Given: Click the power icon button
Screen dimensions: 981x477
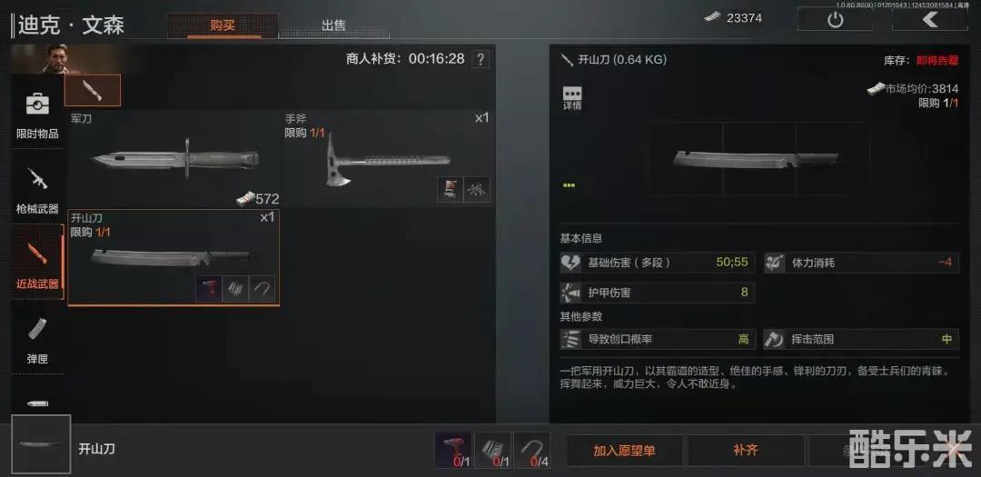Looking at the screenshot, I should [835, 19].
